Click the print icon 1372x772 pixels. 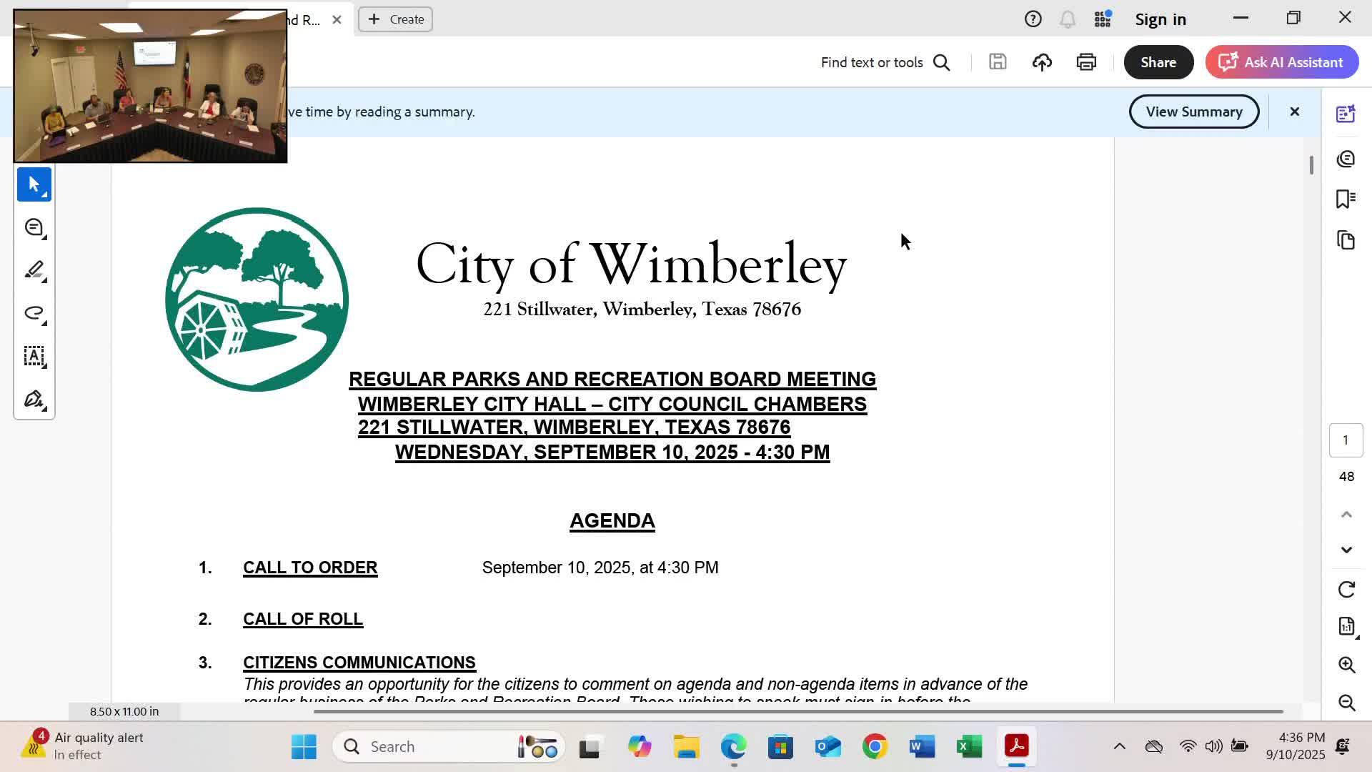point(1086,62)
